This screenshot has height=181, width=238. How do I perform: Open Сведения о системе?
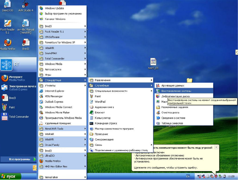[184, 118]
